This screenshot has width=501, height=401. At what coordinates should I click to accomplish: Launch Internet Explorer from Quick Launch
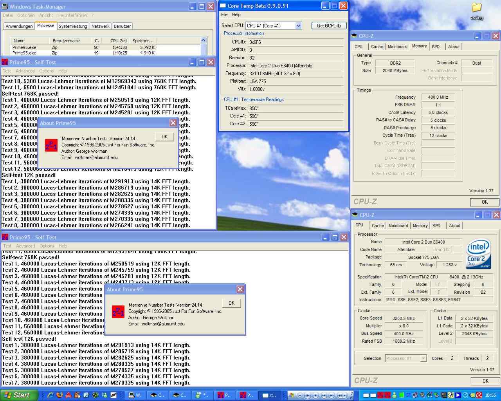[x=51, y=395]
